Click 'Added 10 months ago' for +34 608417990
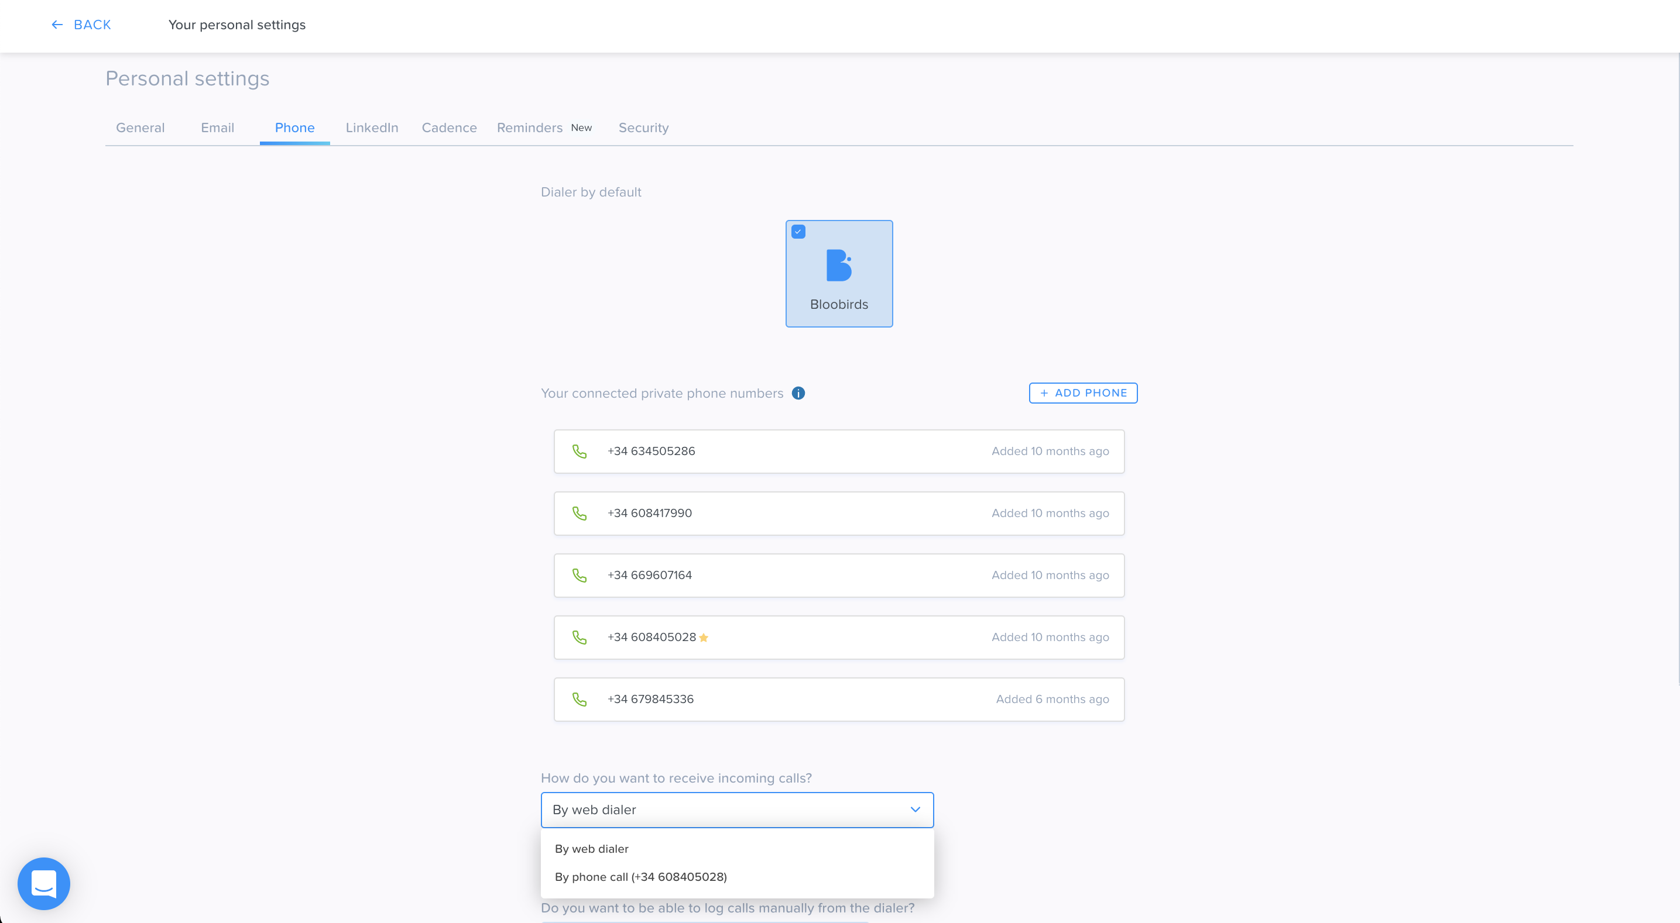This screenshot has width=1680, height=923. (x=1050, y=513)
